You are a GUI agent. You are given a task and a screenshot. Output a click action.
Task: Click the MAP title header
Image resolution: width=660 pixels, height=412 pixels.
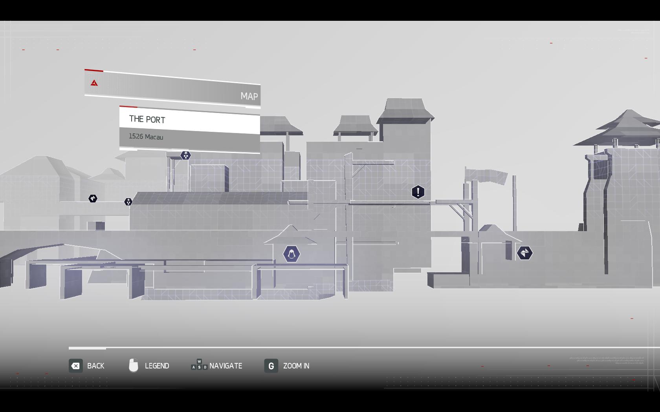[172, 89]
